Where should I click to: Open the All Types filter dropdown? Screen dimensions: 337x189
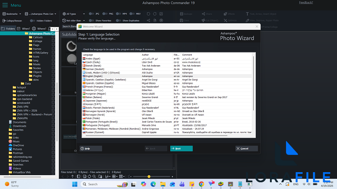pyautogui.click(x=73, y=14)
